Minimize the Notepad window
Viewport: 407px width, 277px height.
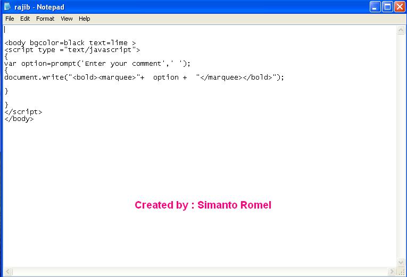pyautogui.click(x=376, y=7)
